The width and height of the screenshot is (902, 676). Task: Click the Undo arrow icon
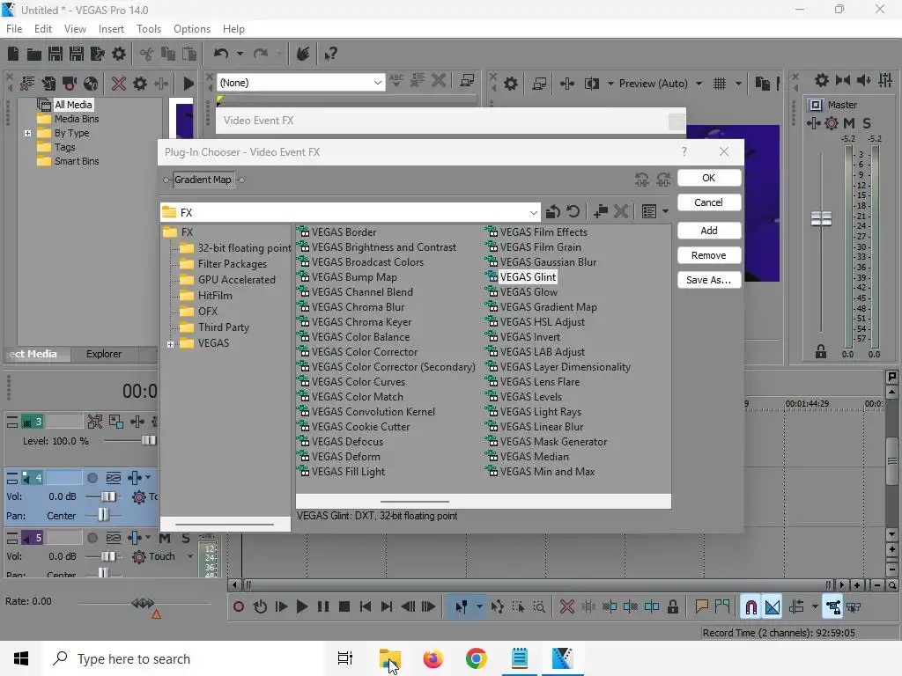(x=221, y=54)
